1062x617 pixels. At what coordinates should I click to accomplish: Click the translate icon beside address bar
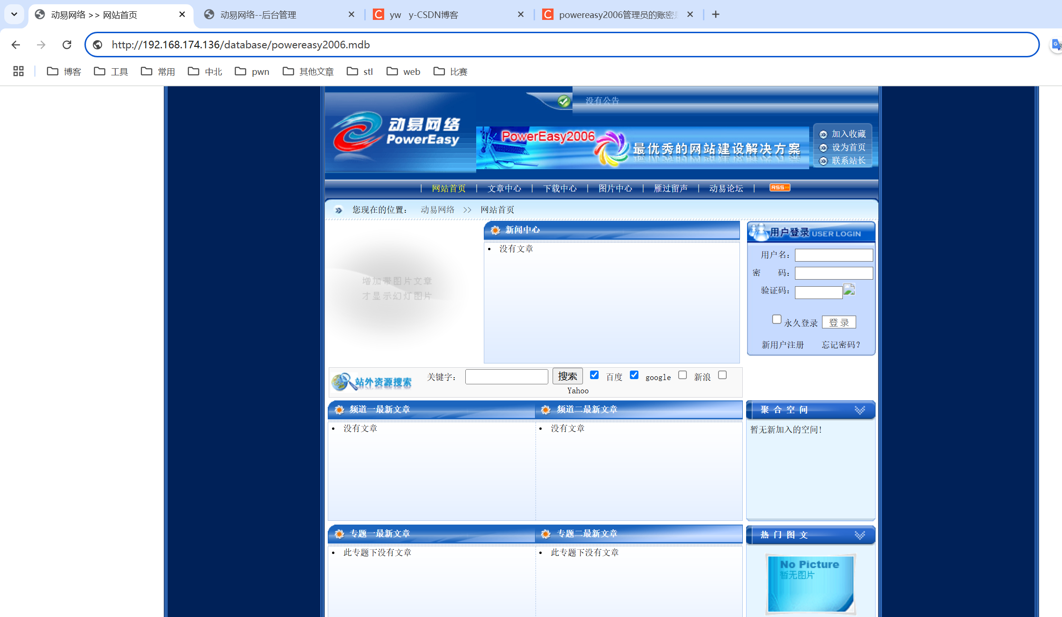tap(1056, 45)
